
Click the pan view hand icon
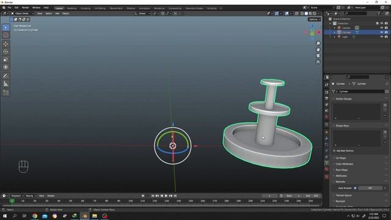(318, 50)
